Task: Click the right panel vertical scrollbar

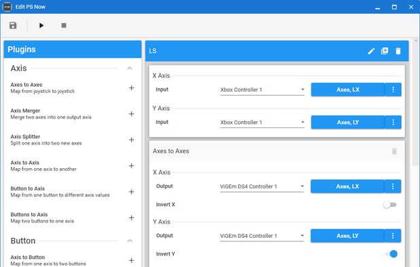Action: click(x=416, y=104)
